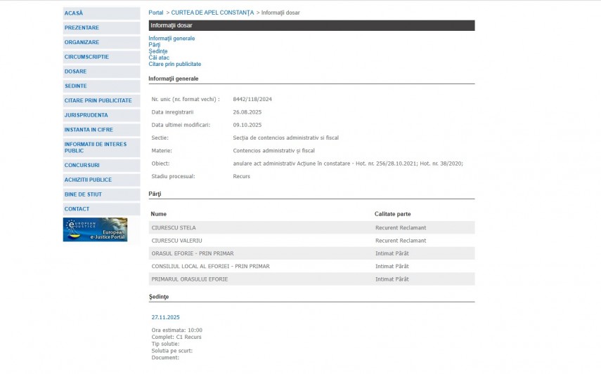Image resolution: width=601 pixels, height=374 pixels.
Task: Jump to Părți anchor link
Action: [155, 45]
